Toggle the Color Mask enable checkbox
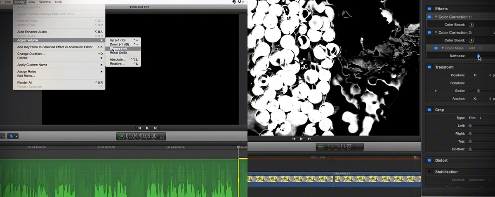 coord(436,48)
